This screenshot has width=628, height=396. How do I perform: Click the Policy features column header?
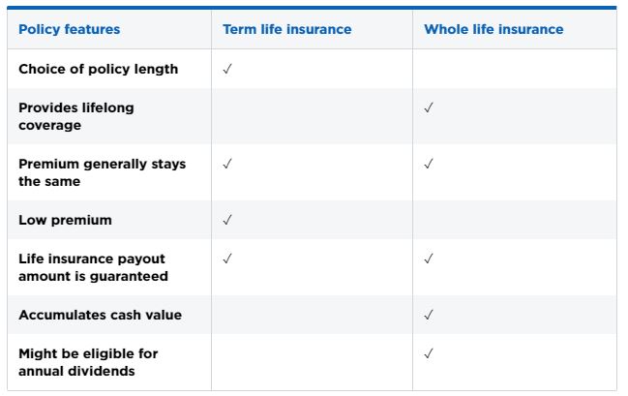70,29
